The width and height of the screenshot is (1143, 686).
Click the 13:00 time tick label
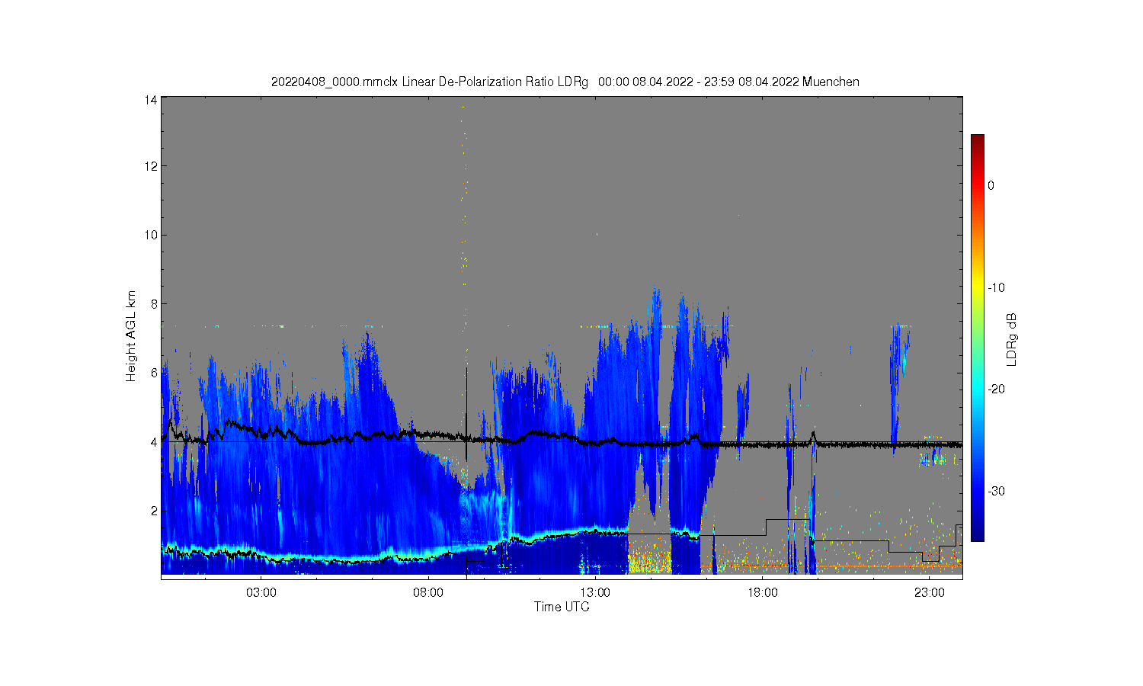(x=595, y=592)
